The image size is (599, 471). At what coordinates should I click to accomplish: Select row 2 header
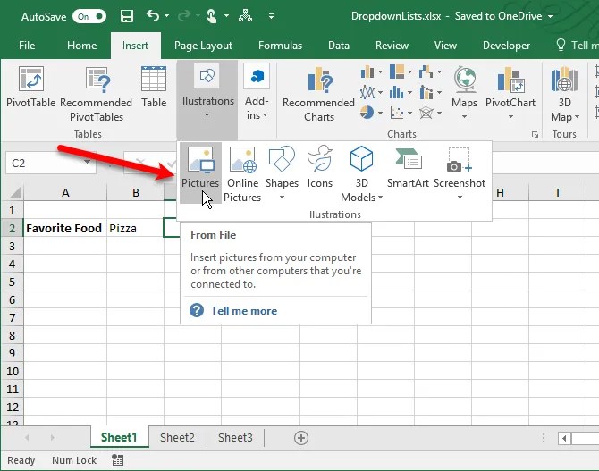(x=12, y=228)
